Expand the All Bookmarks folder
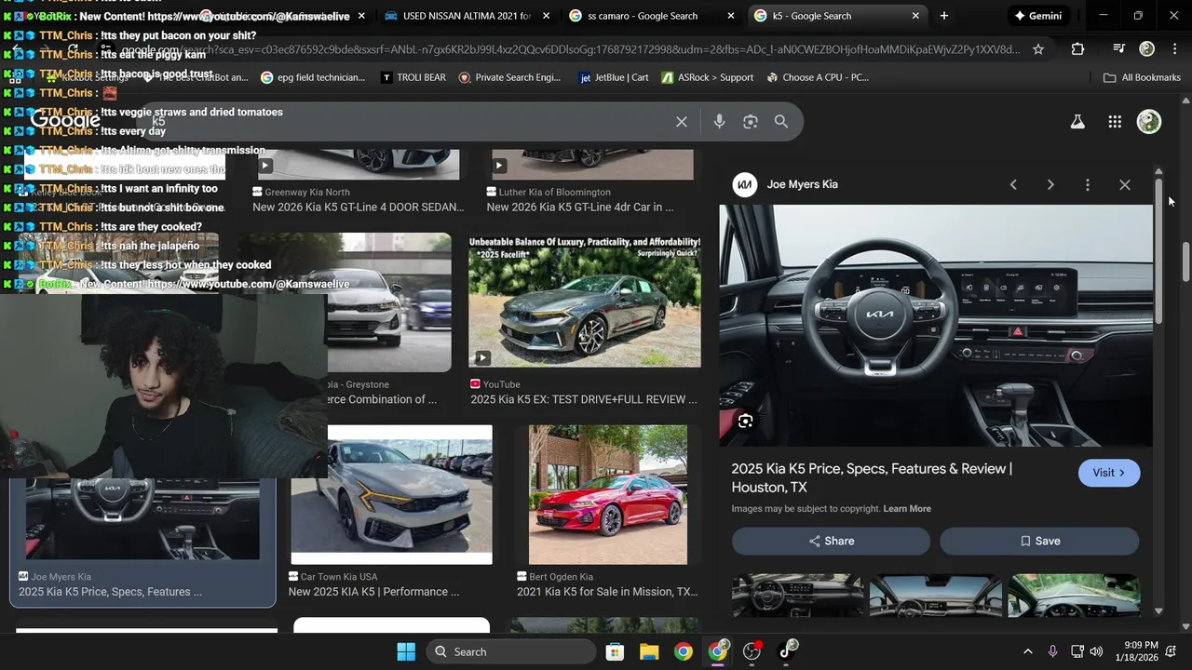Image resolution: width=1192 pixels, height=670 pixels. (x=1142, y=77)
